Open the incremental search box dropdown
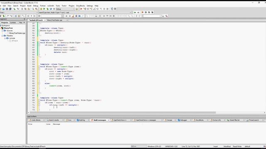 62,16
